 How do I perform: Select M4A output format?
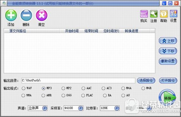[x=123, y=88]
